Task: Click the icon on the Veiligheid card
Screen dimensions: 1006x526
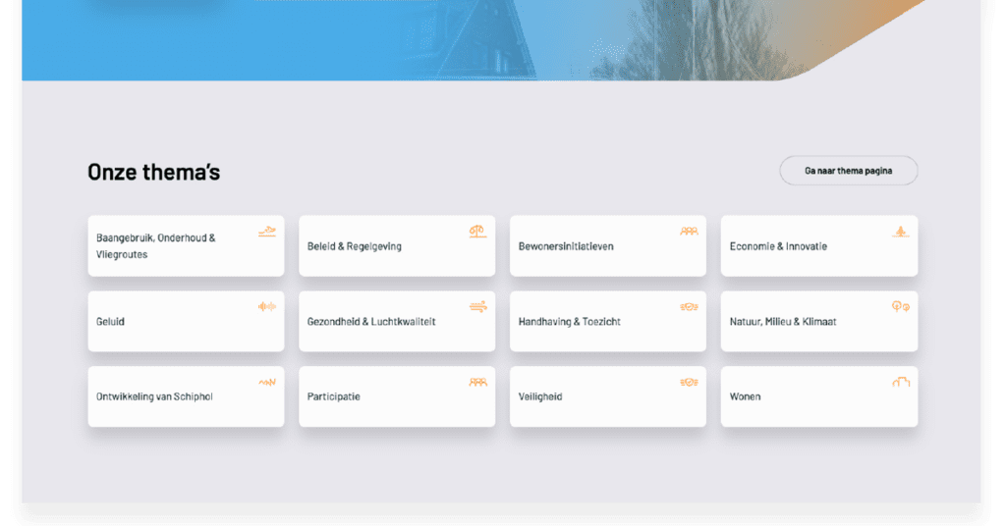Action: pos(689,382)
